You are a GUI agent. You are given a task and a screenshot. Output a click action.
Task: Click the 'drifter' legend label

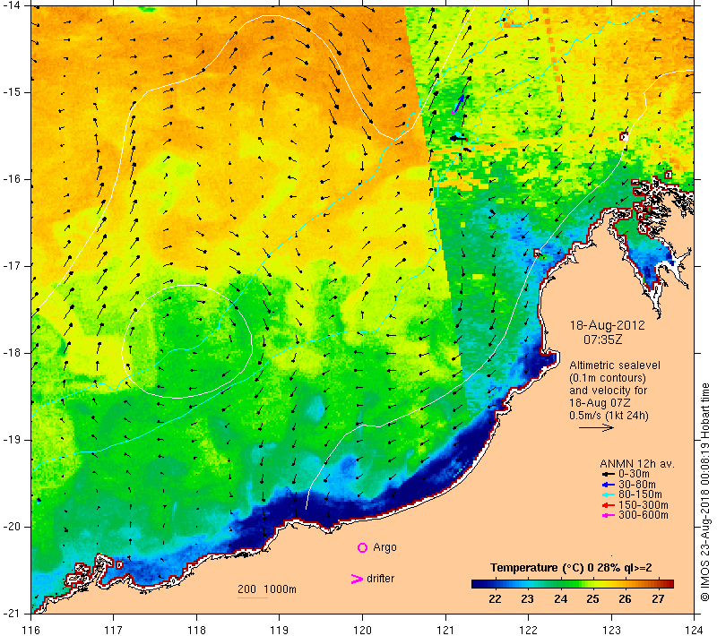[x=380, y=579]
